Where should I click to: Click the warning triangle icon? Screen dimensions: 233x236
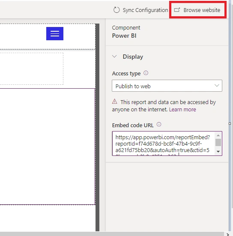[x=114, y=102]
